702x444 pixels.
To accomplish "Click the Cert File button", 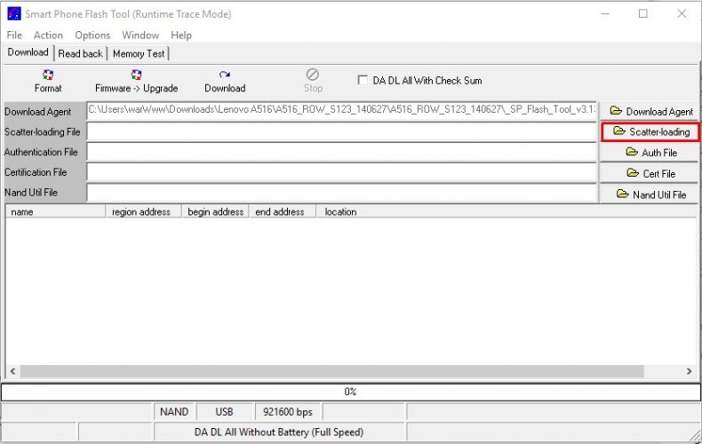I will 650,173.
